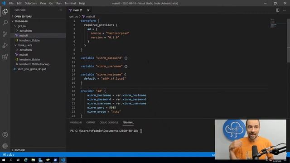Image resolution: width=290 pixels, height=163 pixels.
Task: Open Task View on the taskbar
Action: click(18, 160)
